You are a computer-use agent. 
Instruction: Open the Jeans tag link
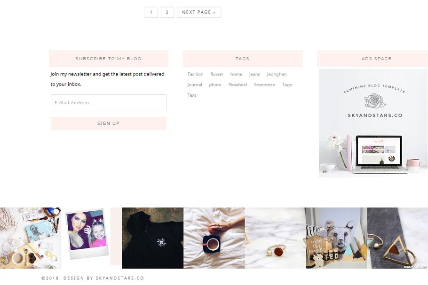(254, 74)
